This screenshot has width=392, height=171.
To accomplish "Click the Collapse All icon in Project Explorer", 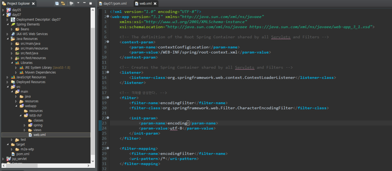I will [57, 3].
